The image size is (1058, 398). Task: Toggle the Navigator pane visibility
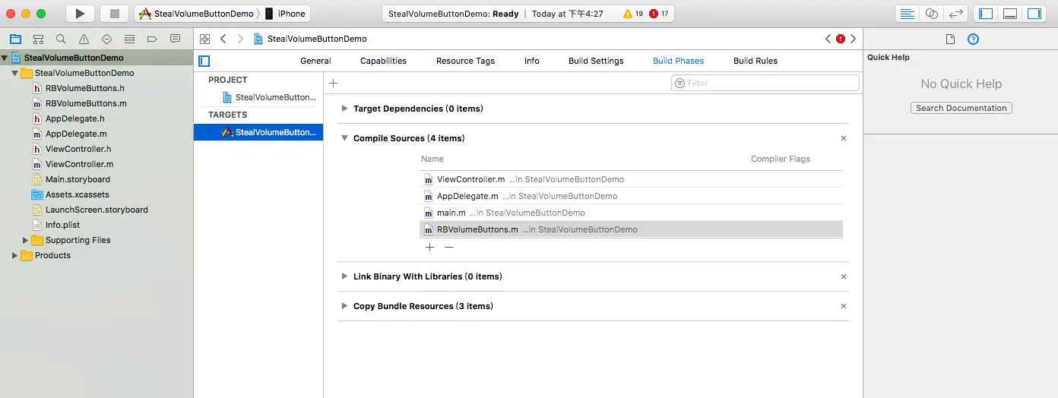point(986,14)
